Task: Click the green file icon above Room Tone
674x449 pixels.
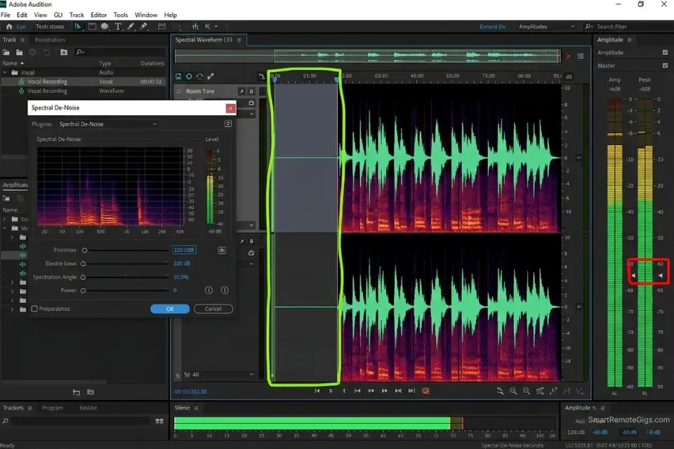Action: pyautogui.click(x=178, y=76)
